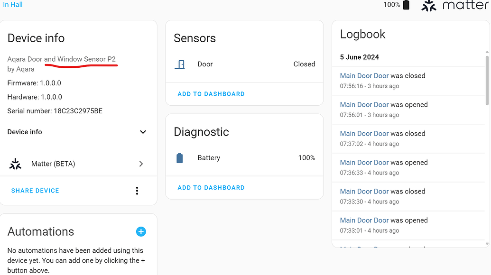Click Main Door Door entry from 07:33:01
The width and height of the screenshot is (491, 275).
coord(364,220)
